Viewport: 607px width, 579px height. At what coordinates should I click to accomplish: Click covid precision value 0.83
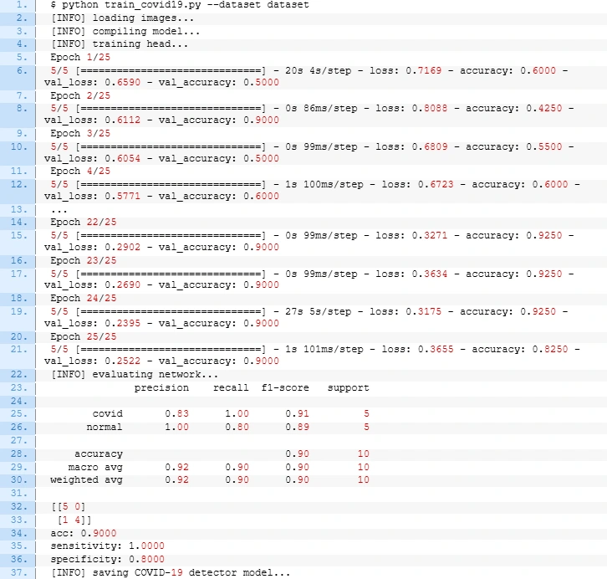tap(176, 413)
